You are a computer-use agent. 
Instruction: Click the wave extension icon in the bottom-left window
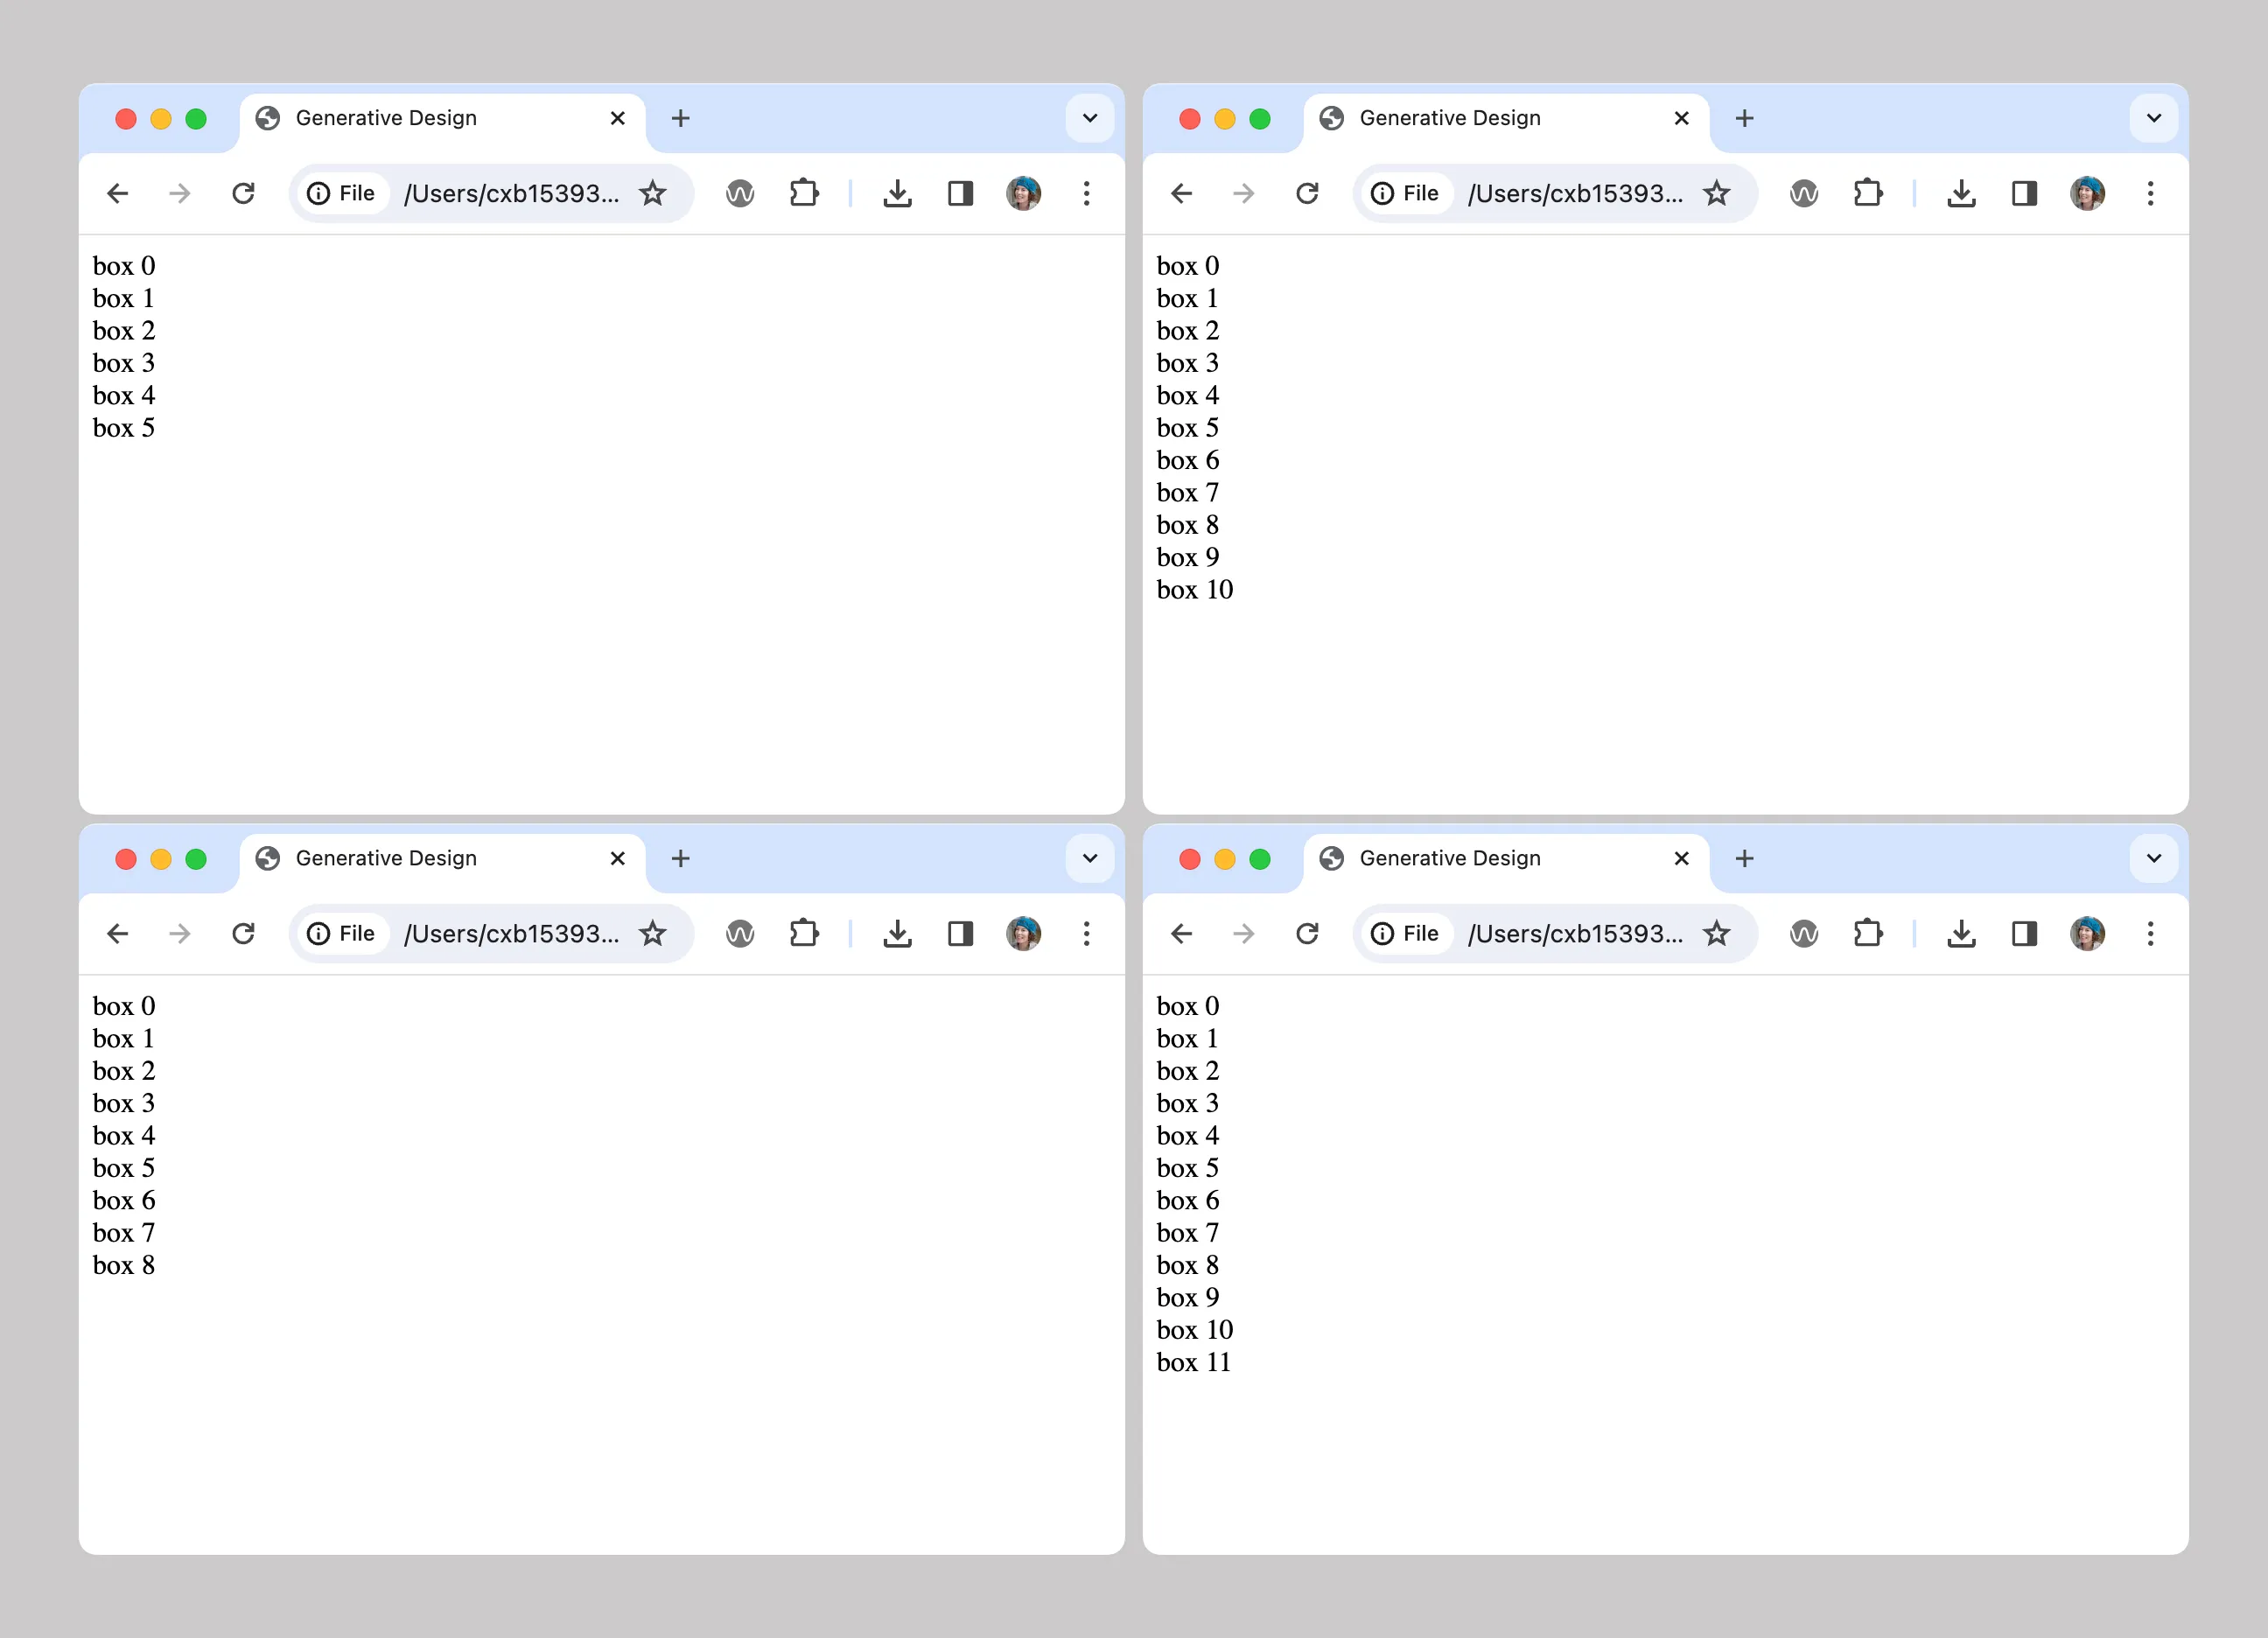(740, 933)
